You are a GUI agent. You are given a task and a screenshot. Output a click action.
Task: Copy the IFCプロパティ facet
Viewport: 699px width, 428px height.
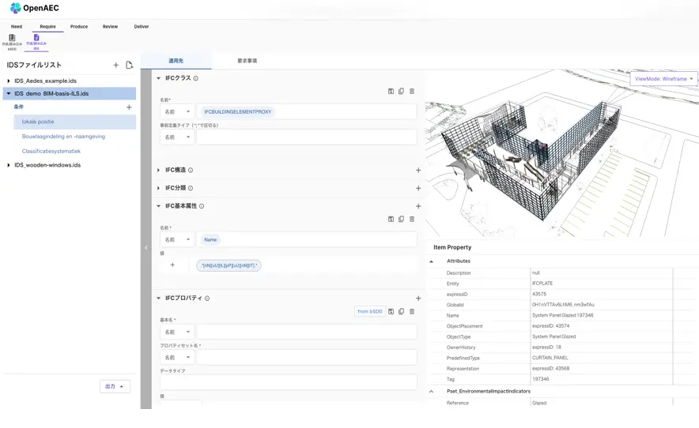[x=401, y=311]
